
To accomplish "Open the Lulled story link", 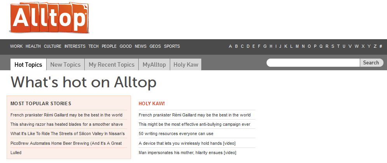I will pos(16,153).
